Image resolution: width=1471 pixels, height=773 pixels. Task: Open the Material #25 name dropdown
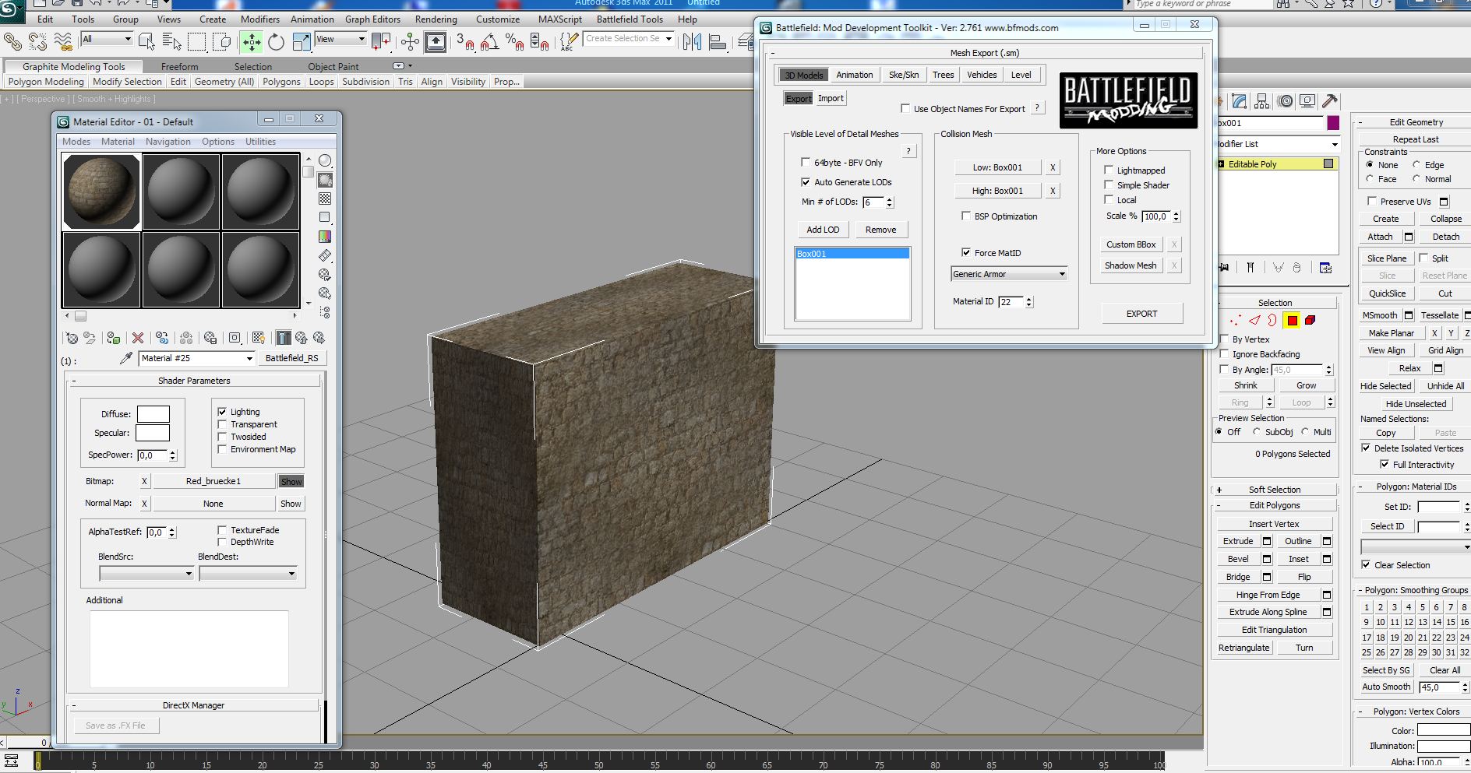[x=197, y=358]
